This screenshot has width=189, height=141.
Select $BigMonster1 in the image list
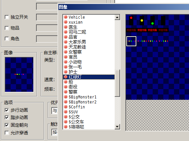[89, 97]
